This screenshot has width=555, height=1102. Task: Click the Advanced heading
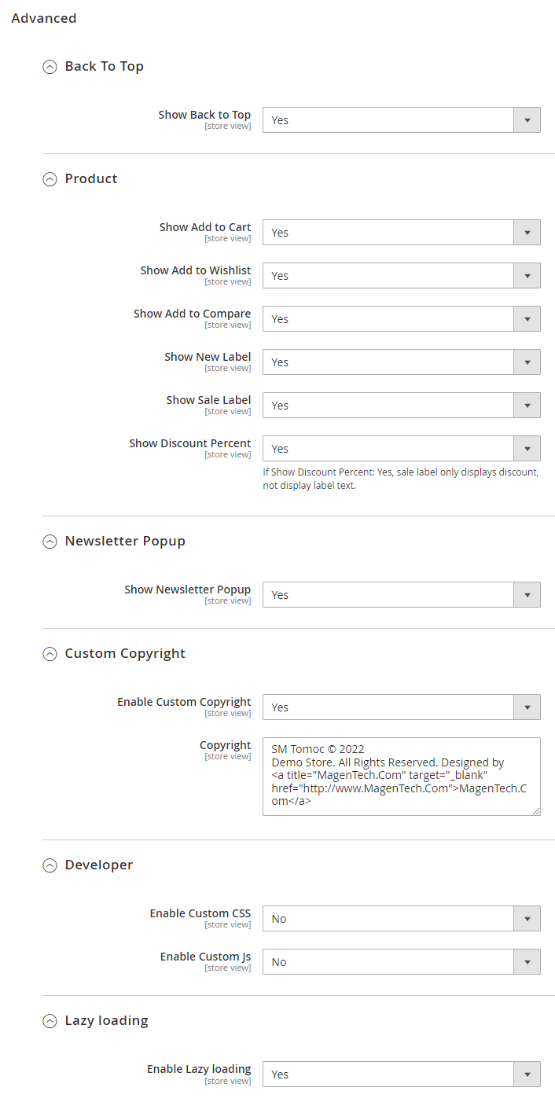(44, 18)
